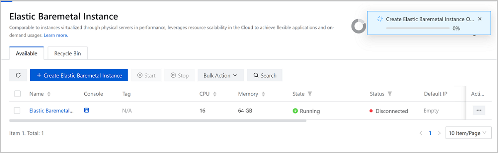Tick the select-all header checkbox

tap(17, 94)
